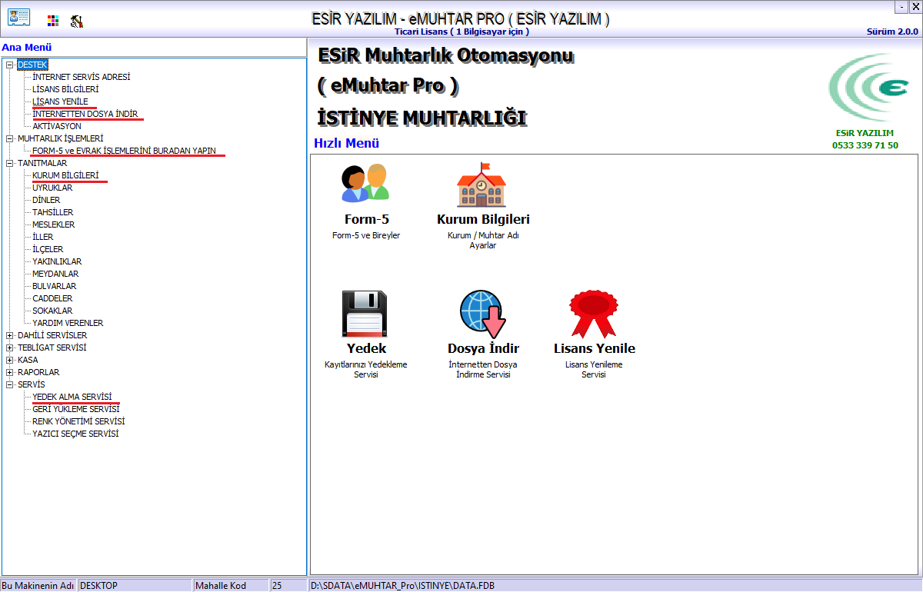Collapse the TANITMALAR tree node
Viewport: 923px width, 592px height.
tap(9, 163)
